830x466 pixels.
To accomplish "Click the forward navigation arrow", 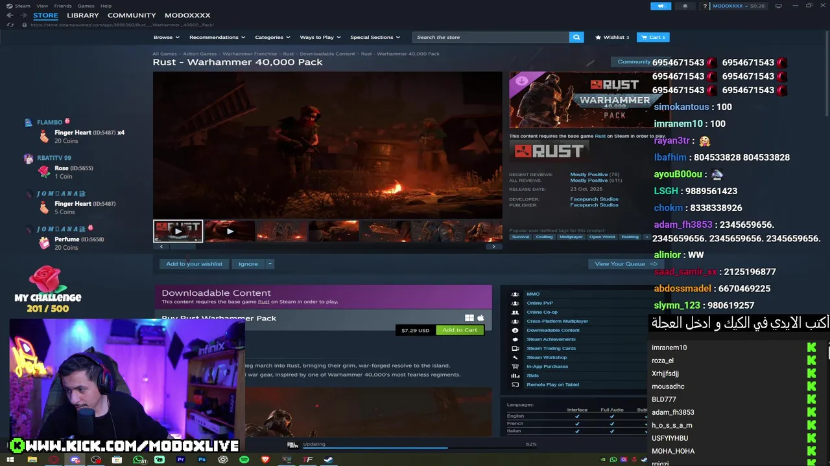I will 23,15.
